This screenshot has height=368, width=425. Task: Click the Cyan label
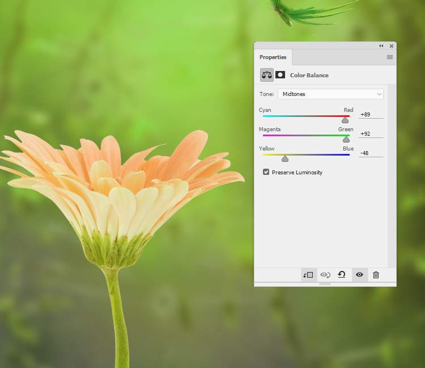pos(265,110)
